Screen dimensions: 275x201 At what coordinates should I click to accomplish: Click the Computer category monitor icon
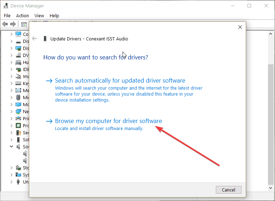(18, 34)
